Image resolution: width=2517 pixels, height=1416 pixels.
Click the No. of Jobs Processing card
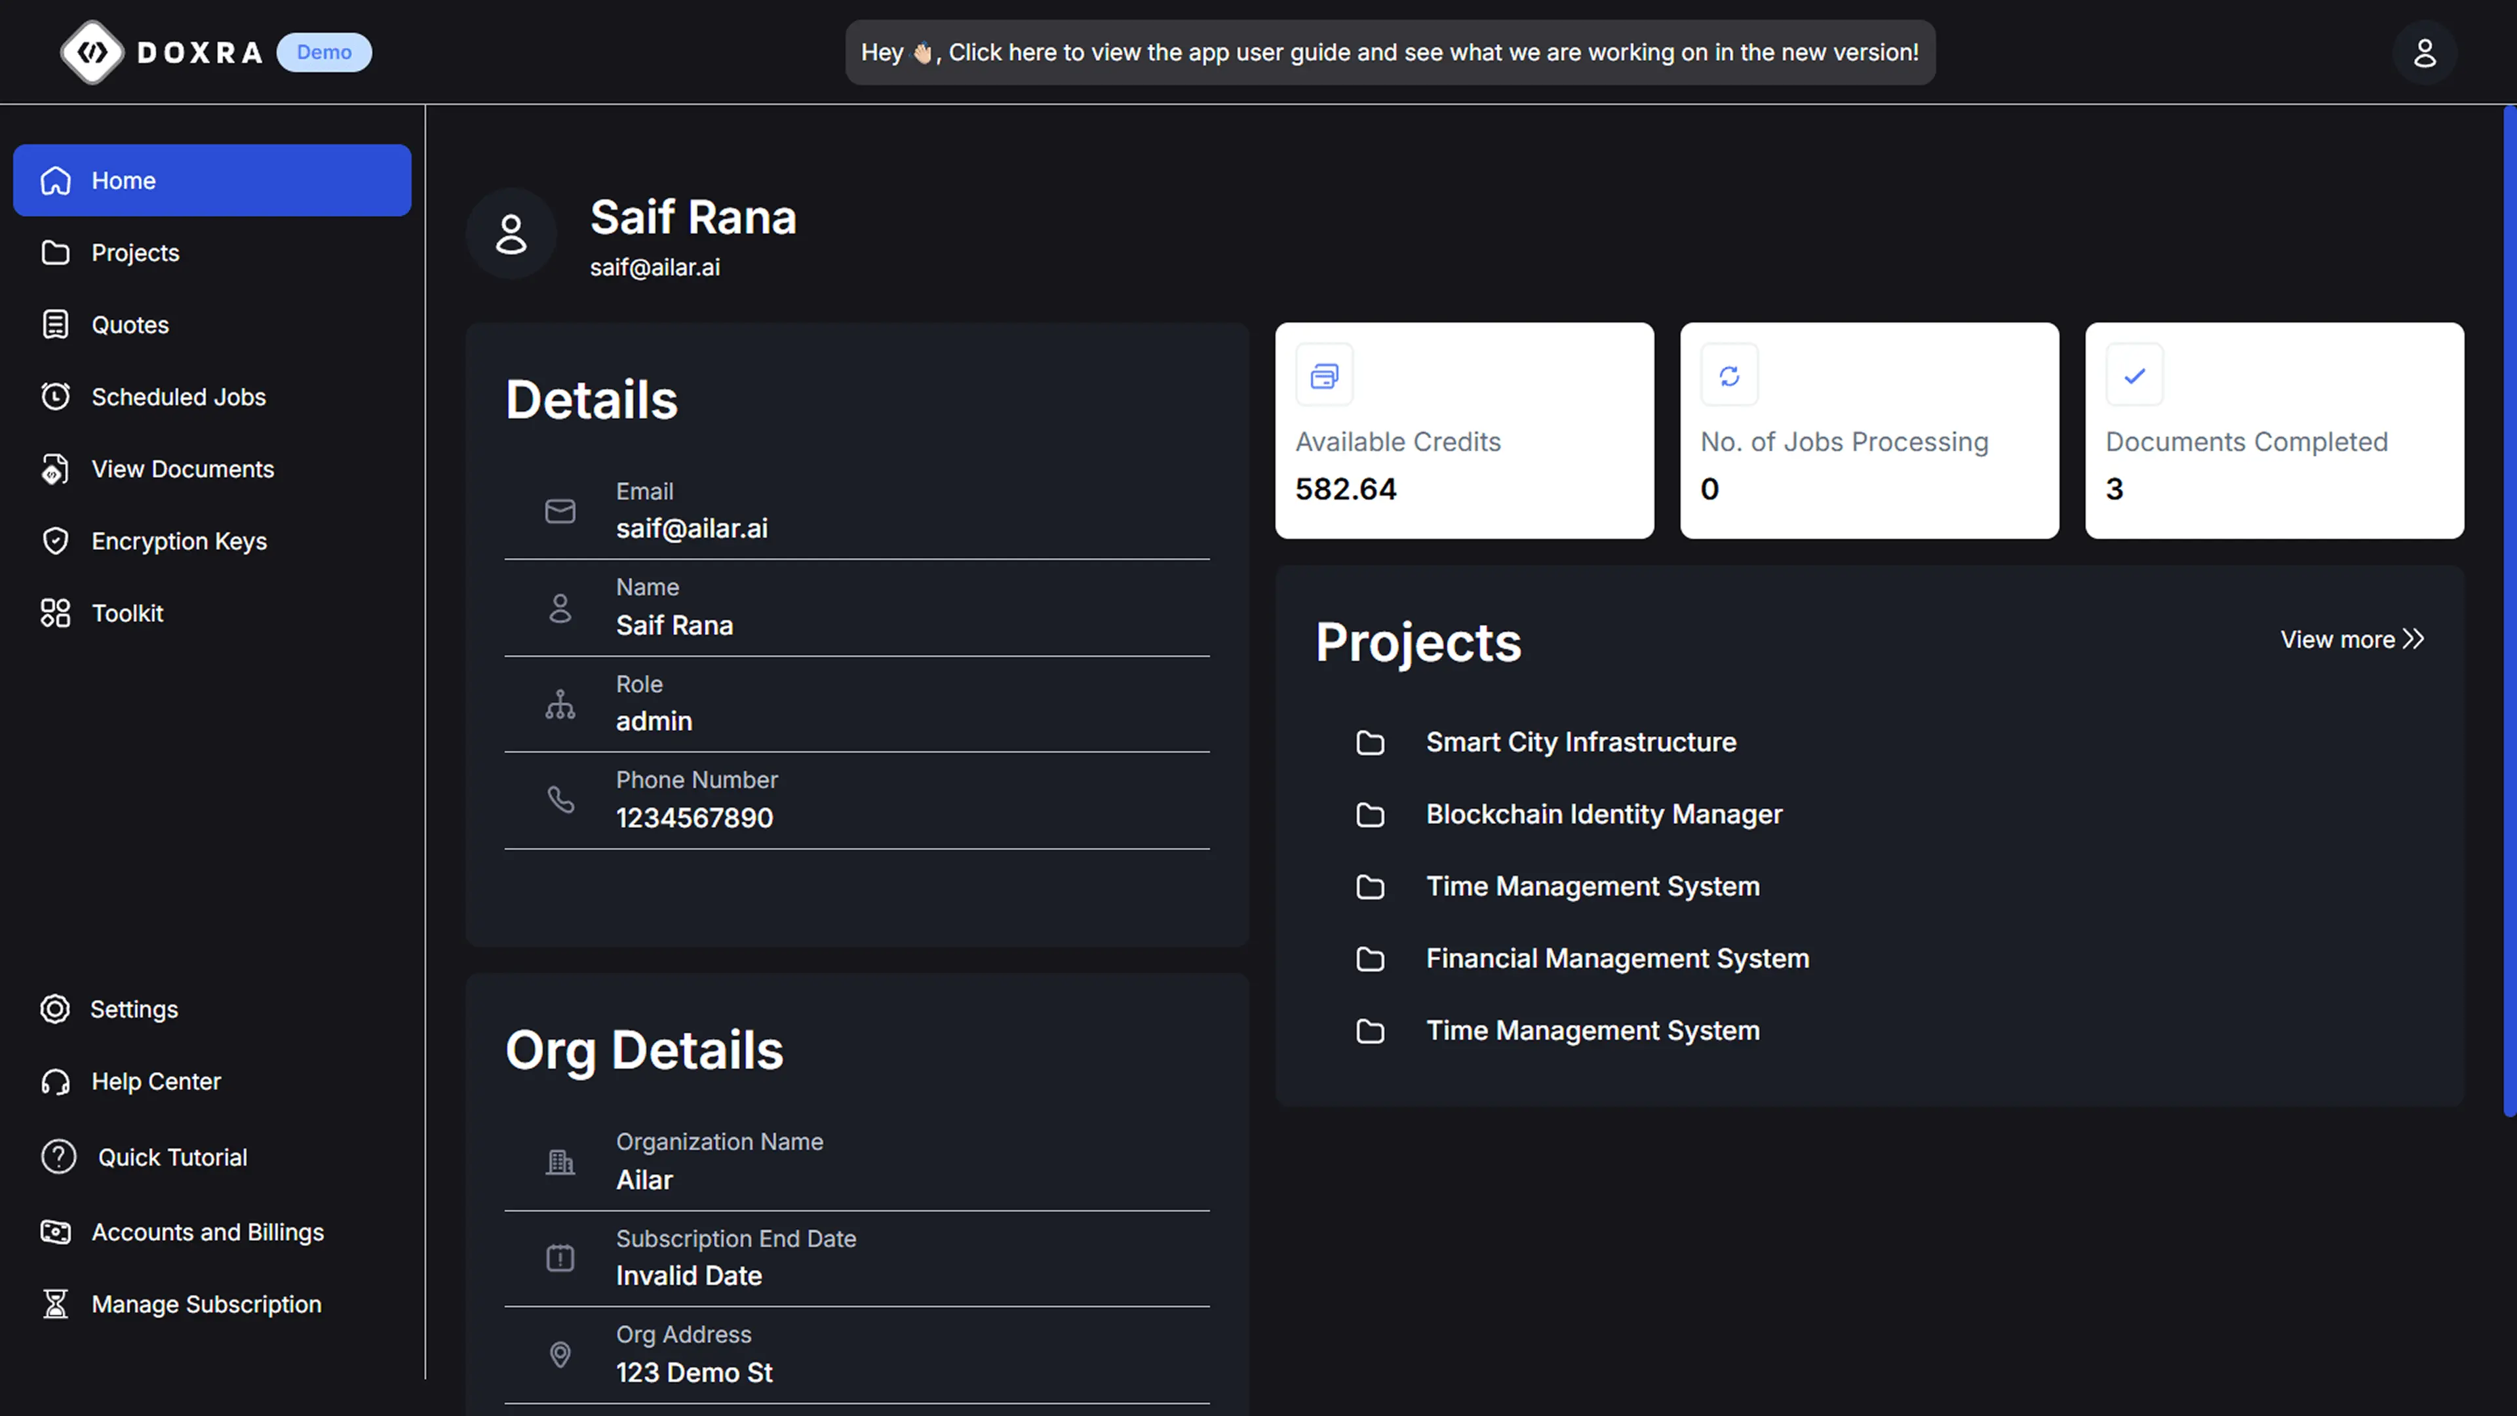point(1869,431)
